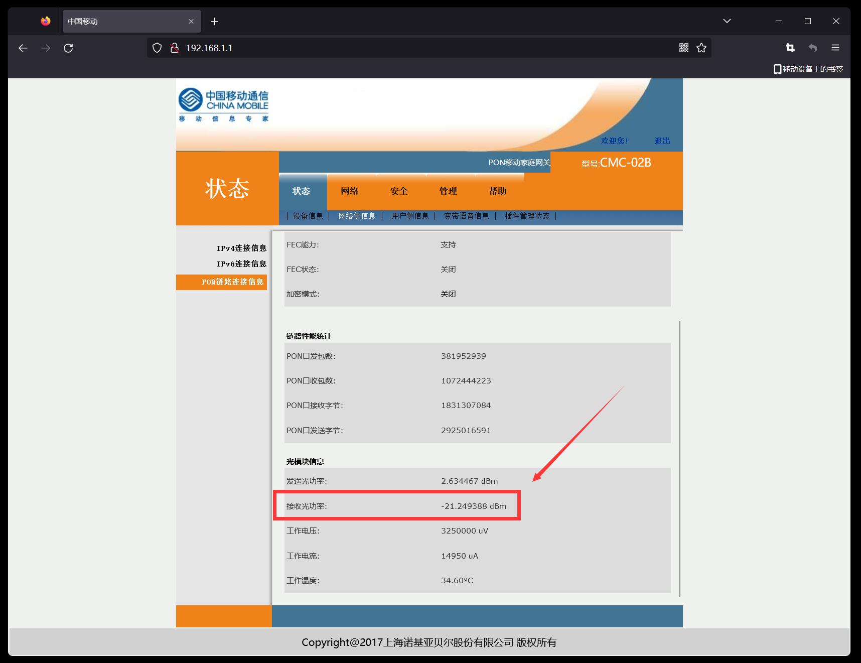
Task: Click the 退出 logout link
Action: click(662, 141)
